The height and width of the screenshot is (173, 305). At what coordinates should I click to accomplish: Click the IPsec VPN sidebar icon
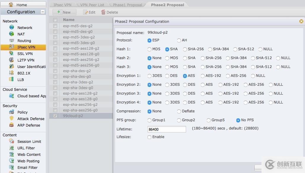12,47
